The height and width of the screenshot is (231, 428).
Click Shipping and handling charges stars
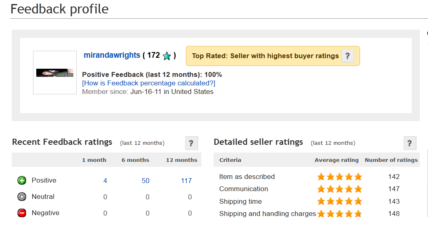[340, 214]
